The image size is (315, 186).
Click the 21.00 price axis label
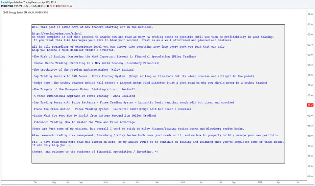click(310, 75)
